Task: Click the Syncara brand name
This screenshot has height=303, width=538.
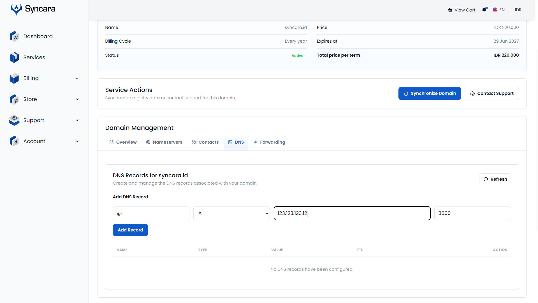Action: 40,9
